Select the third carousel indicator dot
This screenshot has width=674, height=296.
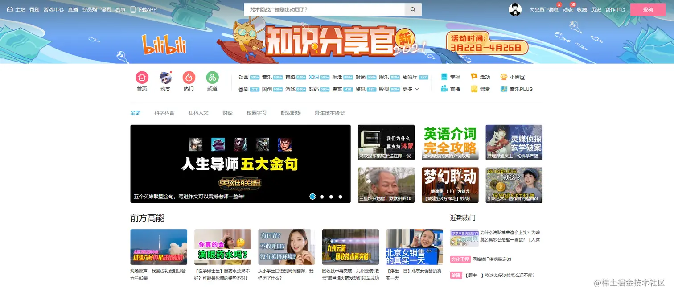tap(331, 197)
